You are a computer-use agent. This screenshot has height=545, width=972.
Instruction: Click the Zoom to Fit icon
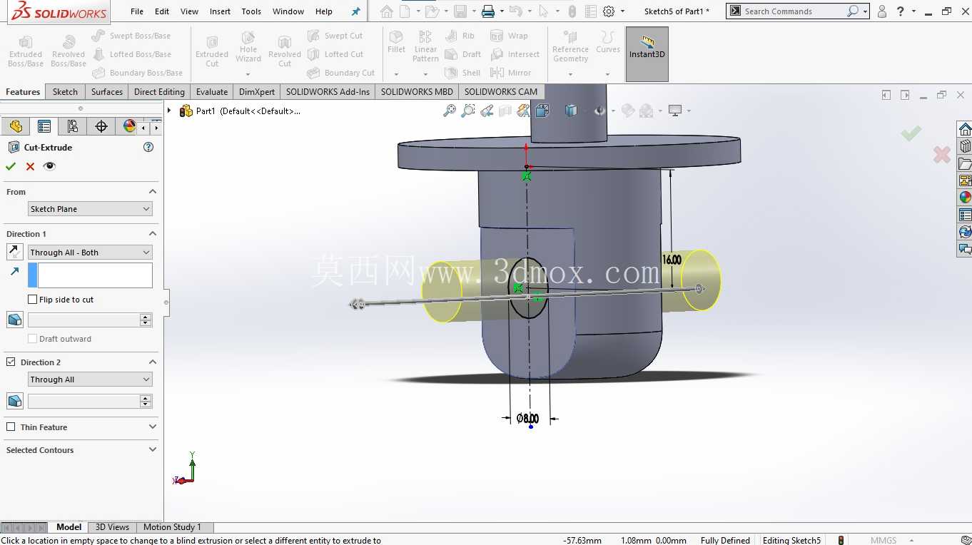(450, 111)
